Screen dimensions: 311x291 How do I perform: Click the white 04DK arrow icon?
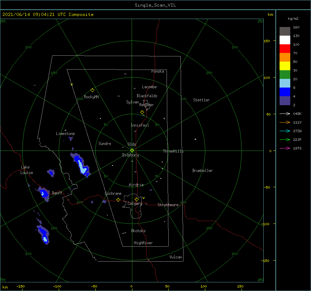pos(285,113)
